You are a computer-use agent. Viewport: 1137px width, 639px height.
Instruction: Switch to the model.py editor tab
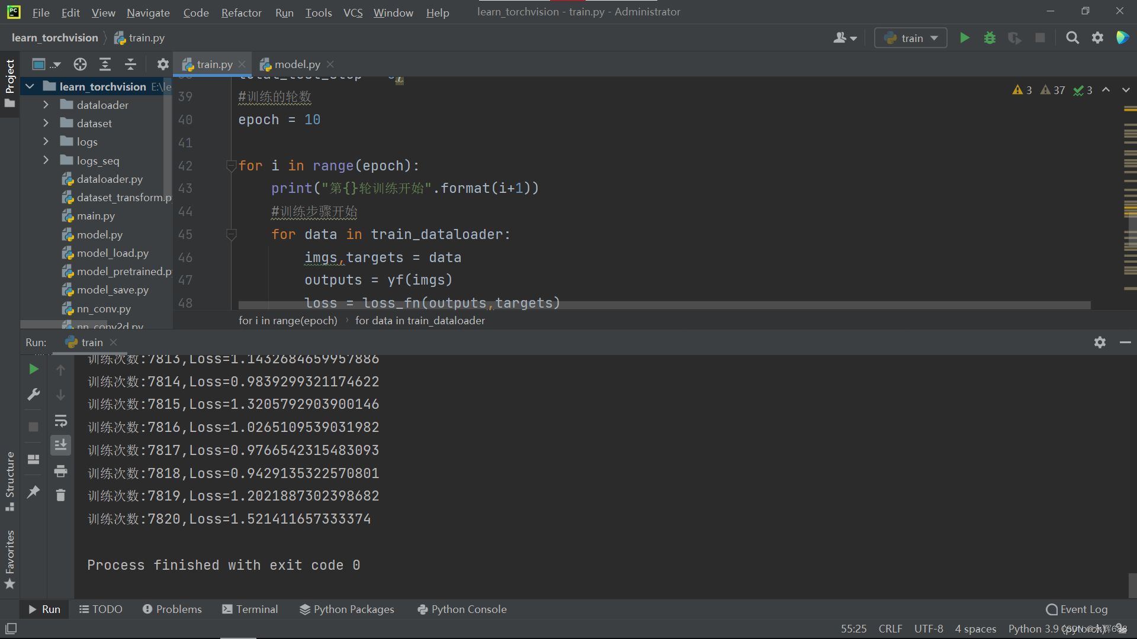click(297, 64)
